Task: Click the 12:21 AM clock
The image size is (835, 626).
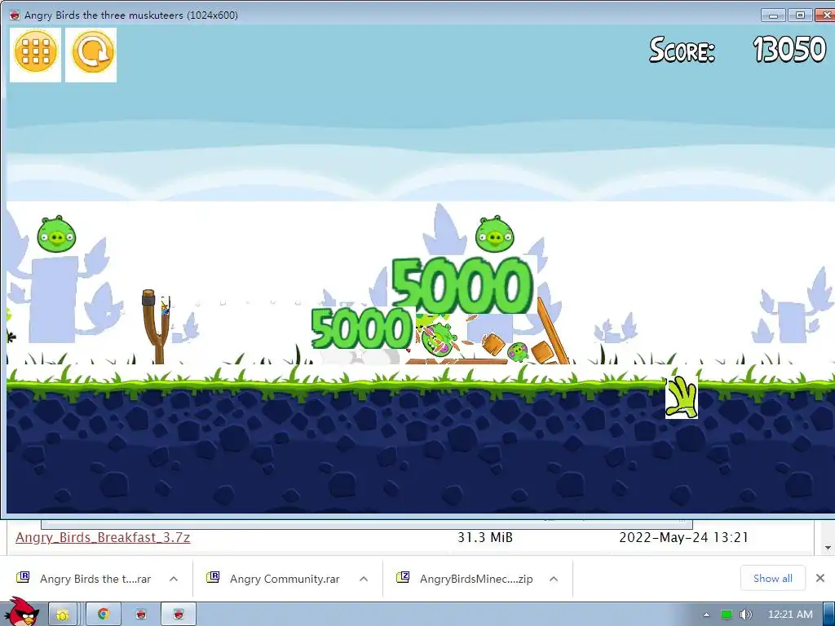Action: [x=790, y=615]
